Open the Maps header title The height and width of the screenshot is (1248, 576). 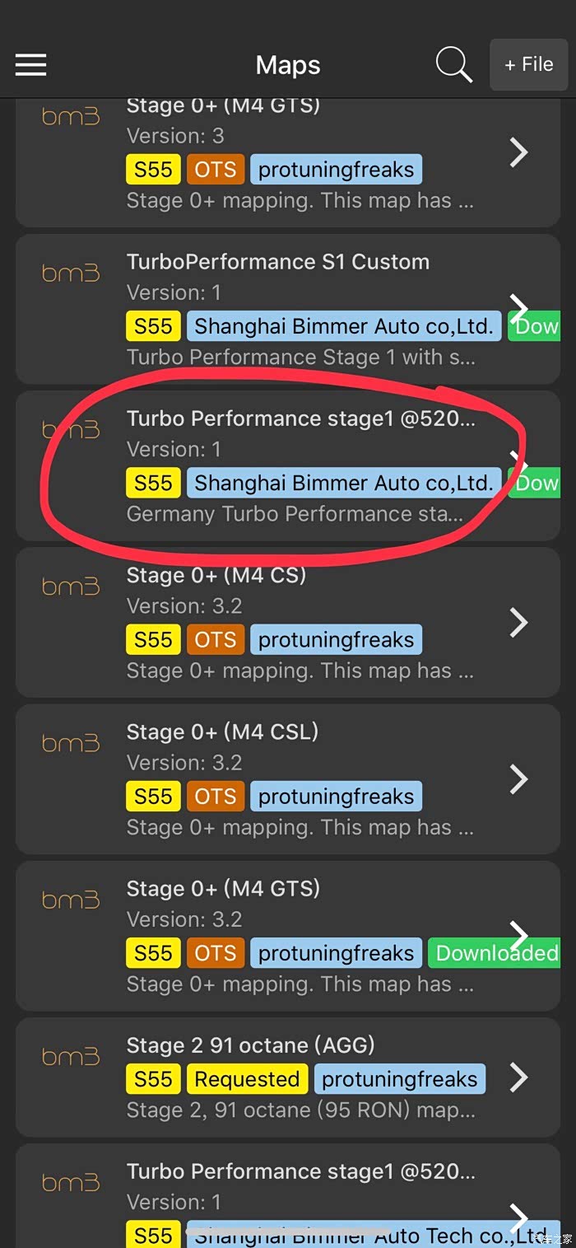[288, 65]
